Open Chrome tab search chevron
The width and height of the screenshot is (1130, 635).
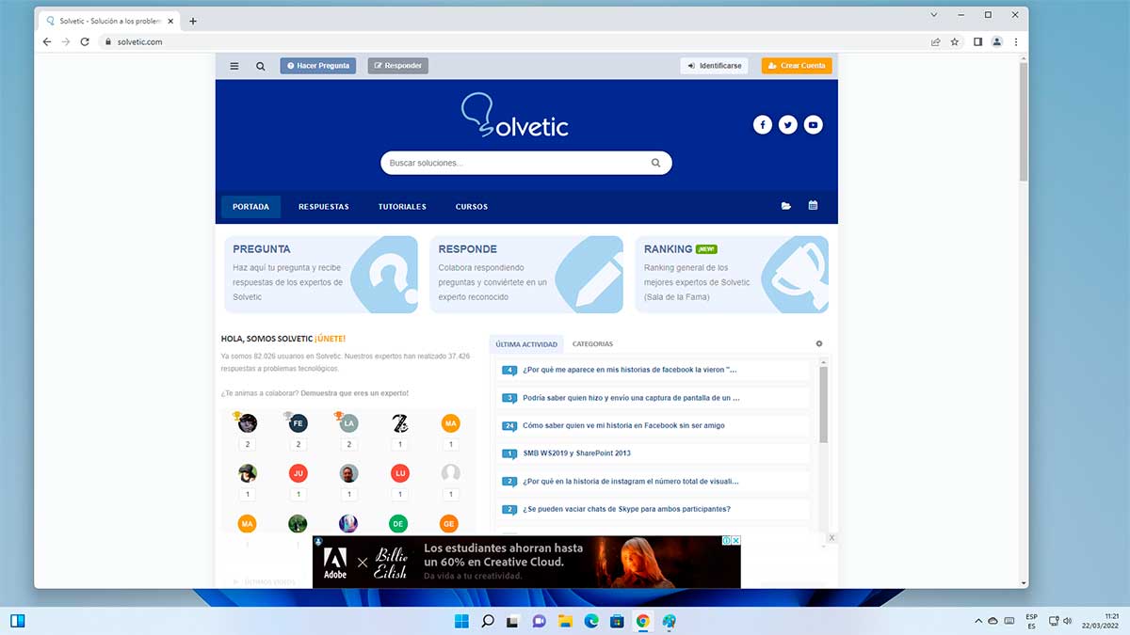coord(934,15)
